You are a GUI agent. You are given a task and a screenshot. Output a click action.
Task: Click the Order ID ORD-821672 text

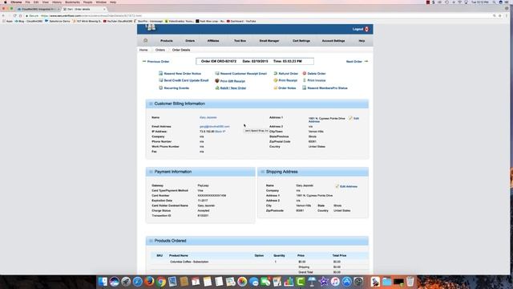pos(219,61)
